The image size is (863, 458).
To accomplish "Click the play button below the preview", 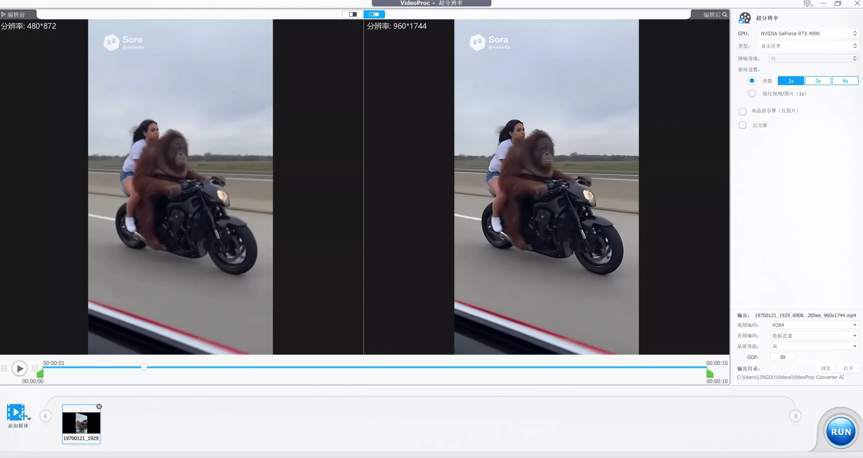I will click(20, 368).
